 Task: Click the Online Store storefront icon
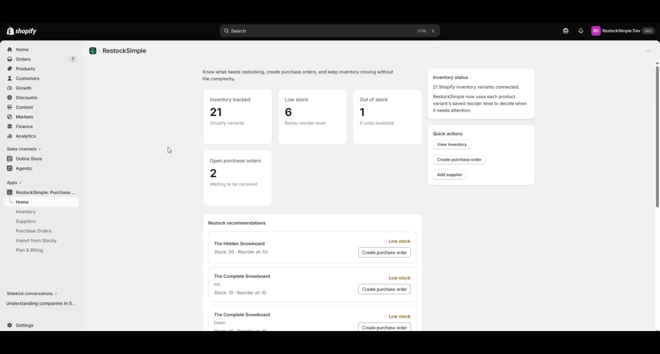[x=10, y=159]
